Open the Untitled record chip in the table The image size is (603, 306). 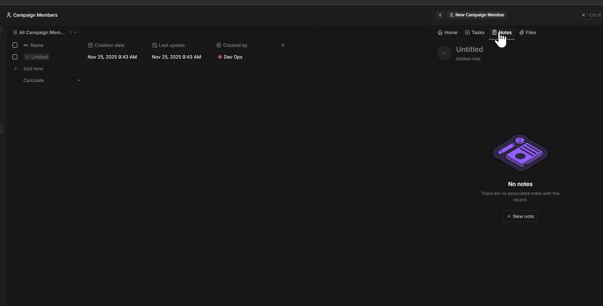(37, 57)
